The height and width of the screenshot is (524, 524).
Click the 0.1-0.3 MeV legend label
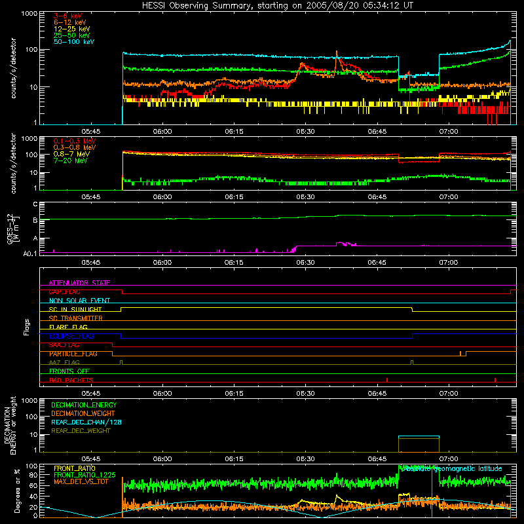(x=75, y=141)
